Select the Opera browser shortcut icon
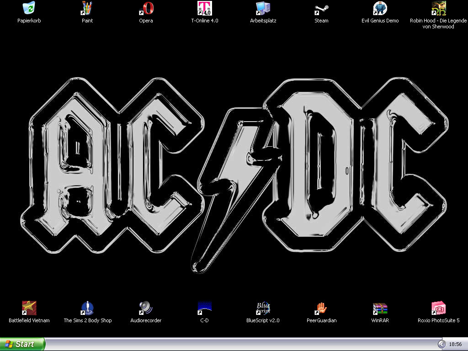 click(x=146, y=8)
